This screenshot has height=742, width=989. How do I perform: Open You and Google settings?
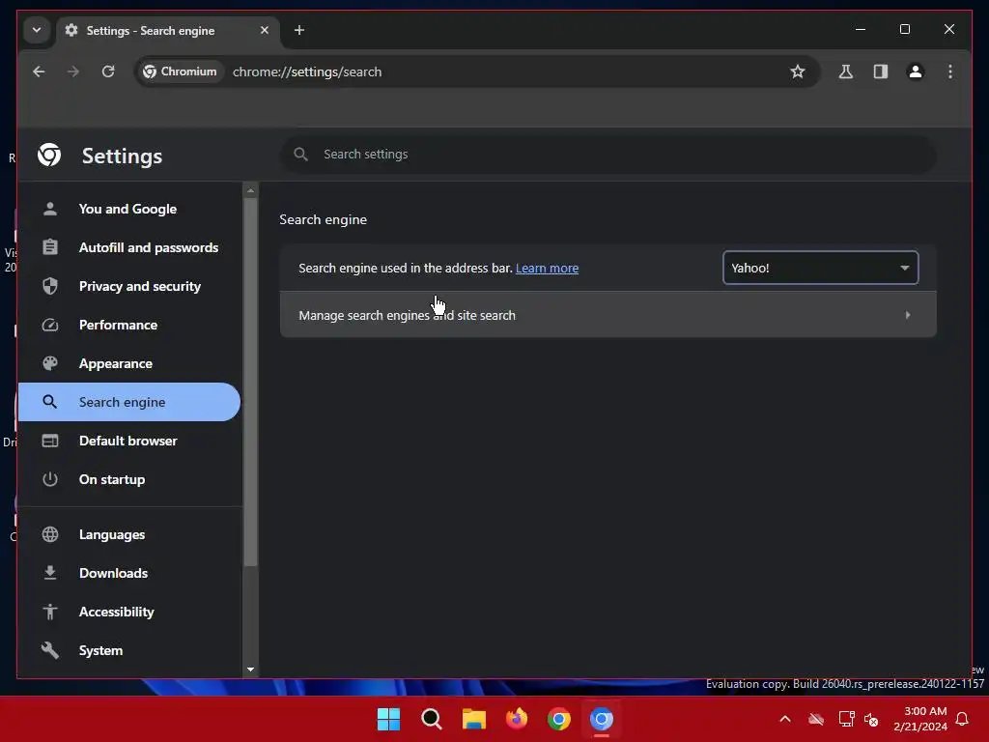[x=128, y=209]
